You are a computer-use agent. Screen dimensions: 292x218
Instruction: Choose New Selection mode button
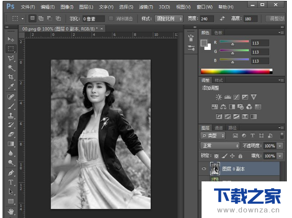click(32, 18)
